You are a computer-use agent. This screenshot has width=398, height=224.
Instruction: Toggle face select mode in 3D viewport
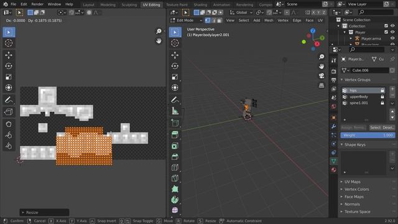(220, 21)
